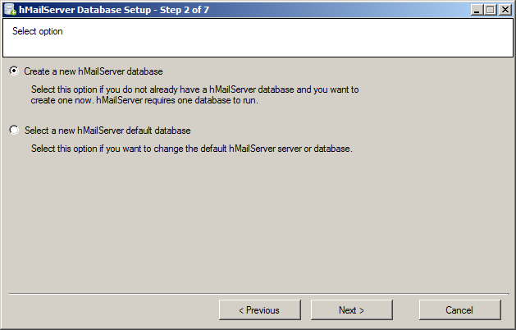Click the hMailServer icon in the title bar

point(9,9)
